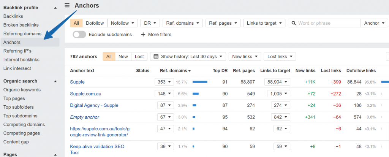Expand the 47 ref. domains dropdown
The height and width of the screenshot is (157, 389).
[166, 128]
